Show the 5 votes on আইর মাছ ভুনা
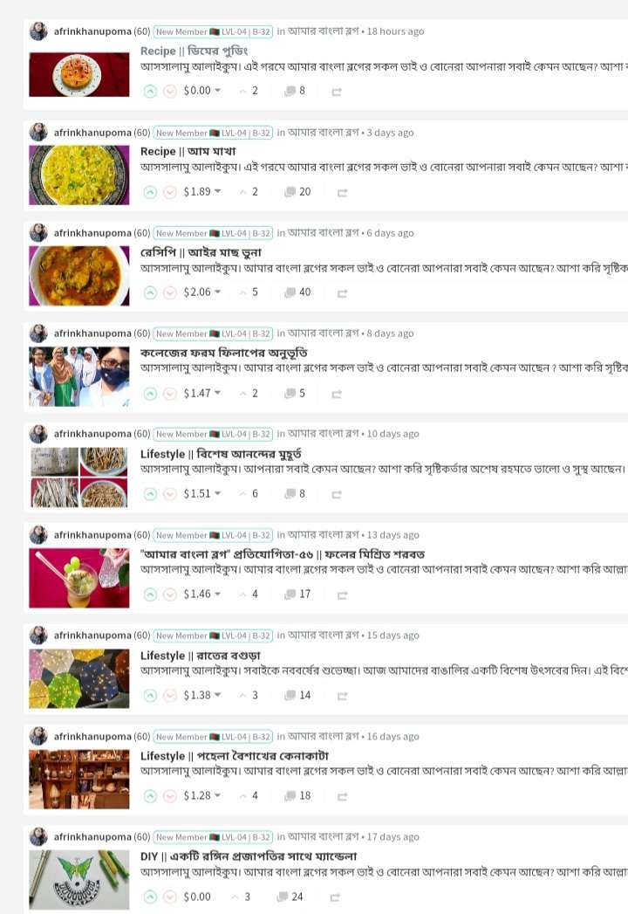This screenshot has width=628, height=914. 249,292
